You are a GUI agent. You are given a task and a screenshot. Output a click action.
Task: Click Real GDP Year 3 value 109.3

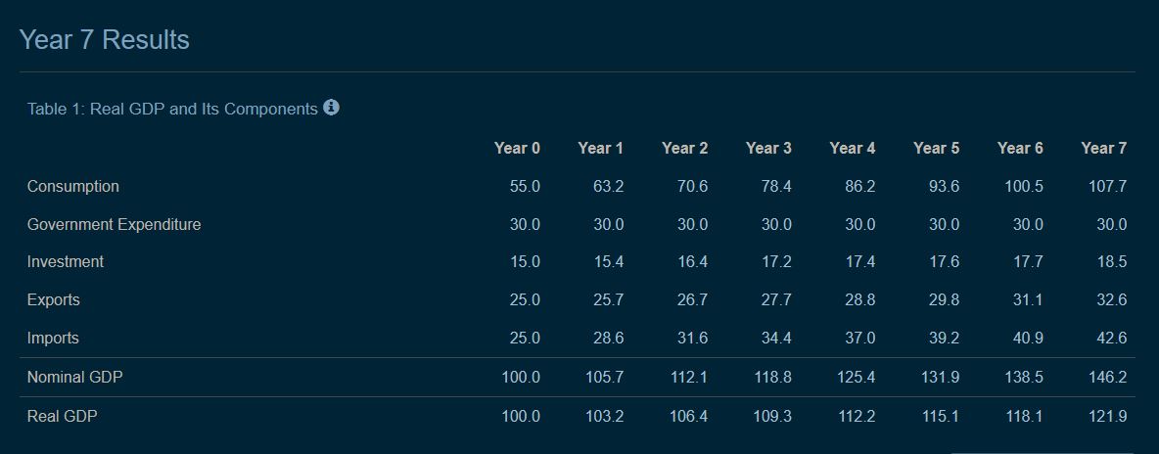pos(772,416)
